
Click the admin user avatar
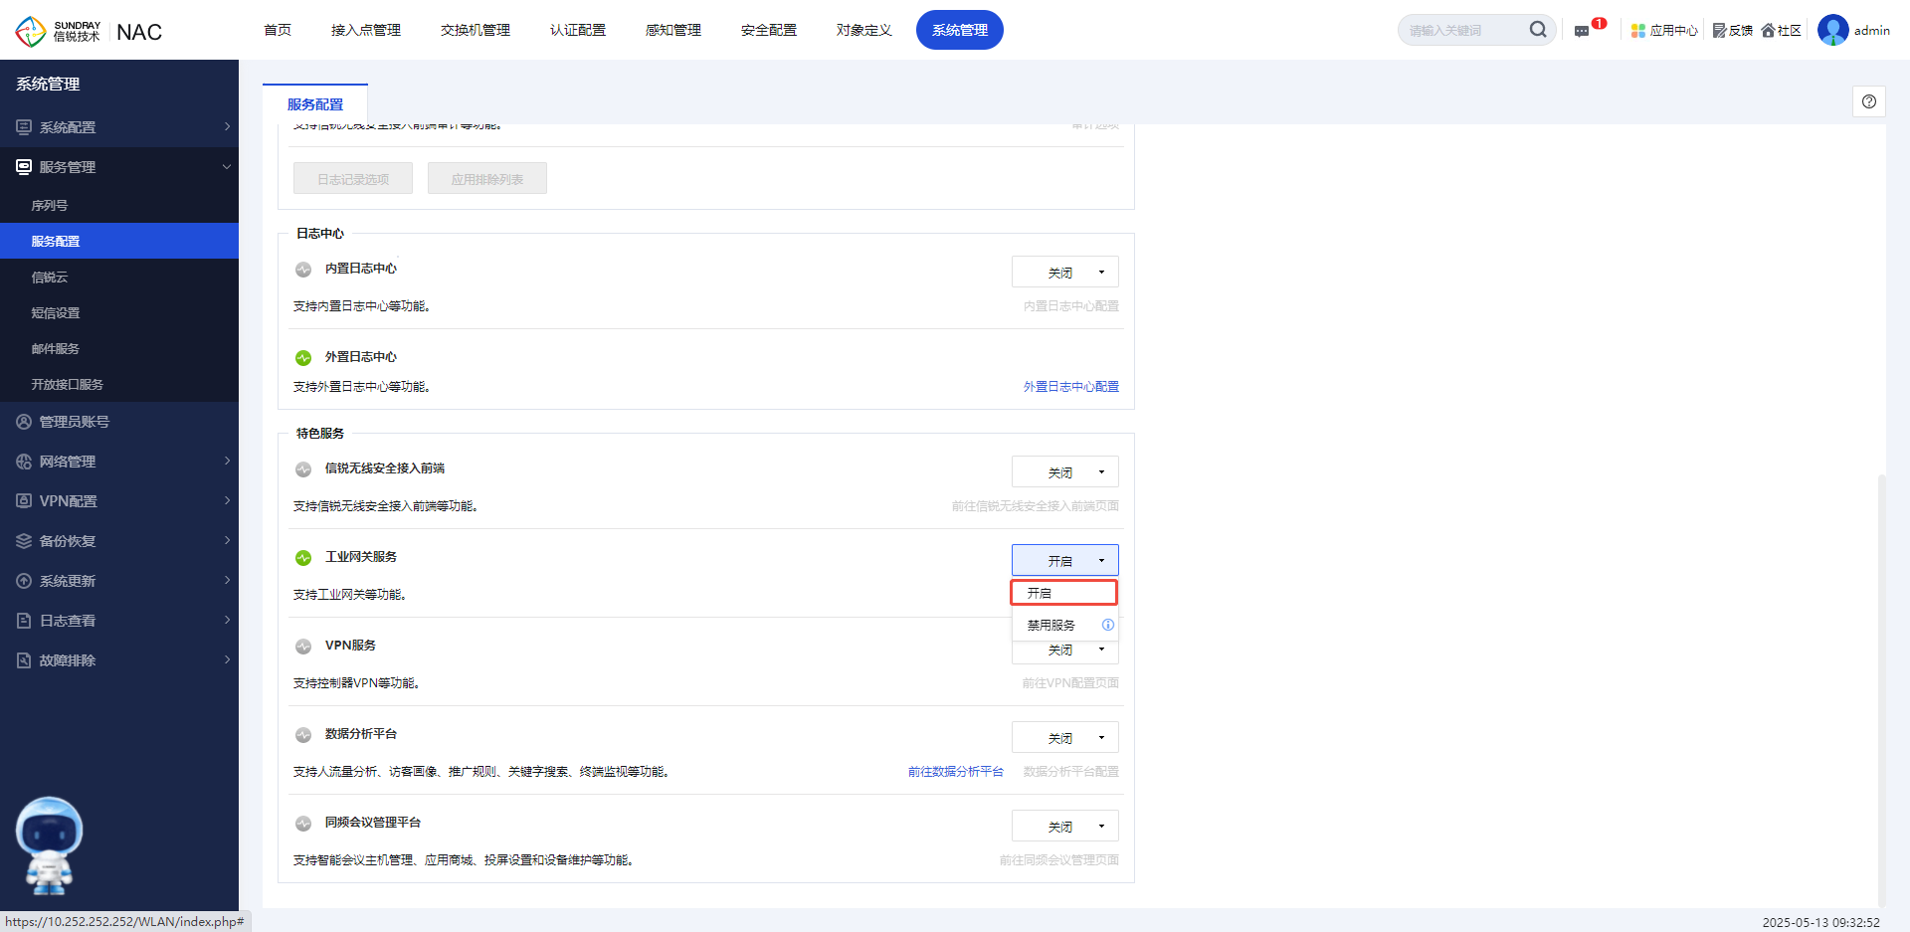1832,30
